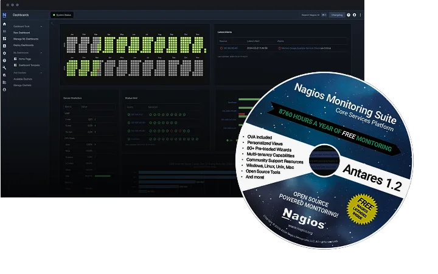Open the three-dot overflow menu
This screenshot has height=274, width=438.
click(x=360, y=15)
